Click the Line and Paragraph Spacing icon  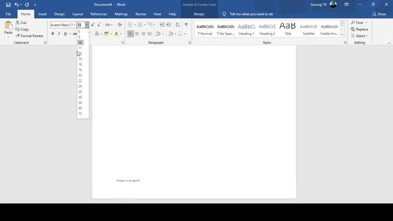coord(158,34)
